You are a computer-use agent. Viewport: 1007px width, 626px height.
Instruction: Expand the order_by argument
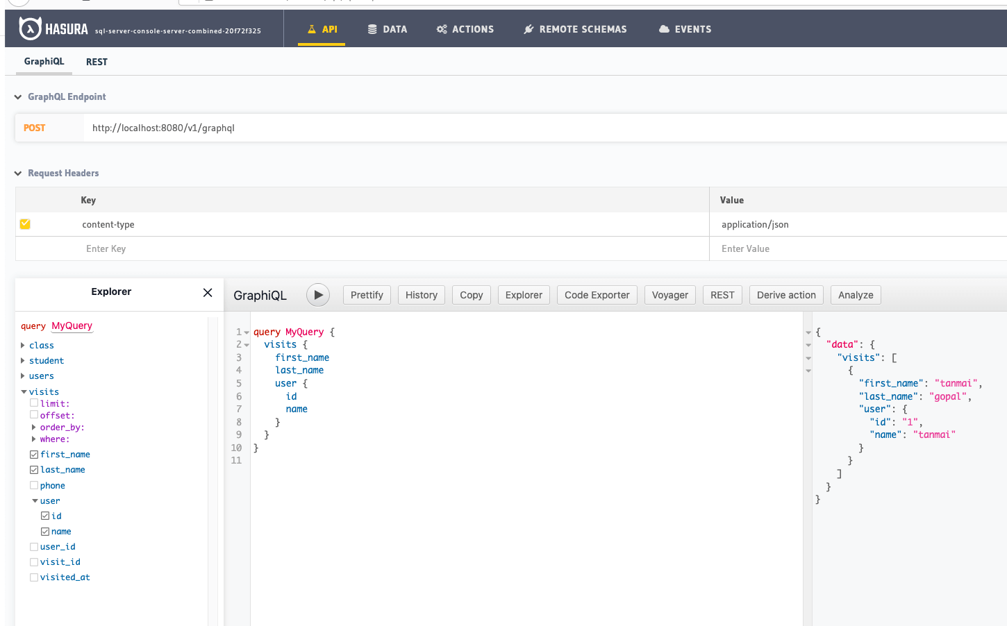point(34,428)
